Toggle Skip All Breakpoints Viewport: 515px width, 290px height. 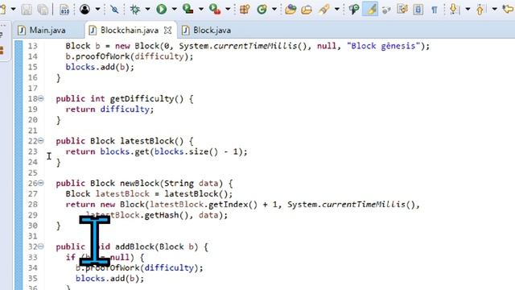click(x=114, y=9)
